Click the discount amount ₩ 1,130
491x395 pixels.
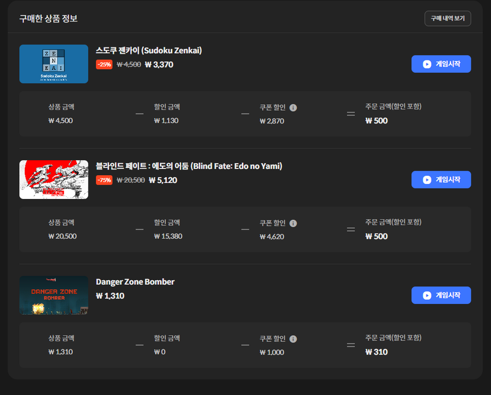pyautogui.click(x=166, y=121)
